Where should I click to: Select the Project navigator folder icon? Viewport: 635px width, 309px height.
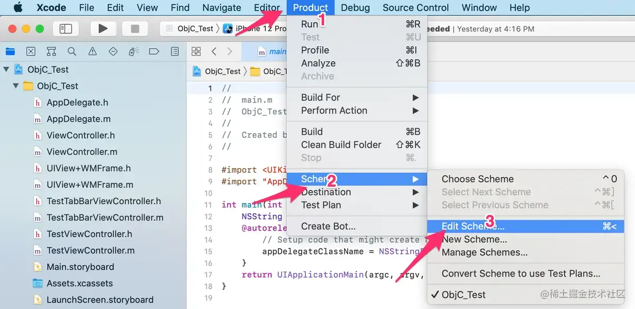coord(10,51)
